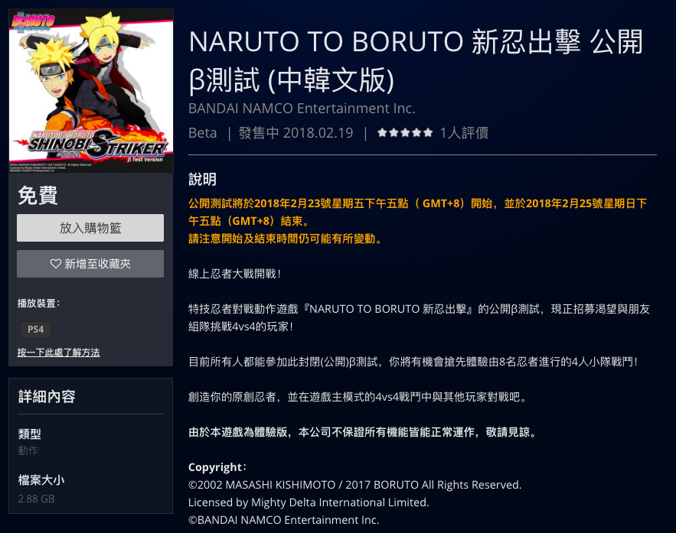Click BANDAI NAMCO Entertainment Inc. publisher name
Image resolution: width=676 pixels, height=533 pixels.
click(x=302, y=108)
